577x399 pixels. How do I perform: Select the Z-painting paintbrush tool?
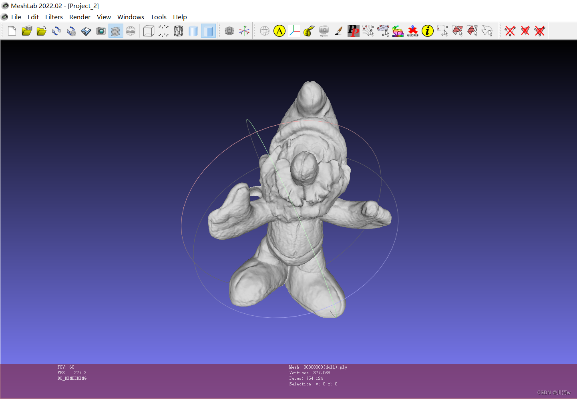pyautogui.click(x=339, y=31)
